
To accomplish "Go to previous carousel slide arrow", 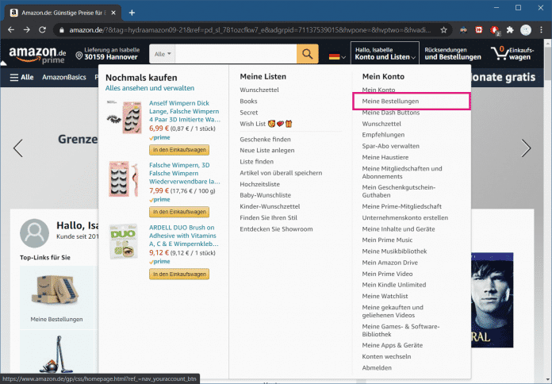I will point(18,148).
